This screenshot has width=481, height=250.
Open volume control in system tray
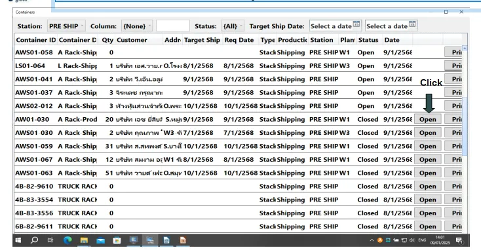tap(412, 240)
